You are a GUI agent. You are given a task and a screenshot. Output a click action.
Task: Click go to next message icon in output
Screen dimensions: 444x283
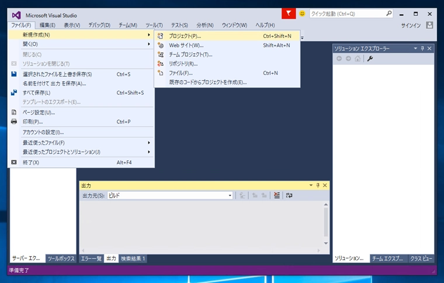(x=264, y=195)
